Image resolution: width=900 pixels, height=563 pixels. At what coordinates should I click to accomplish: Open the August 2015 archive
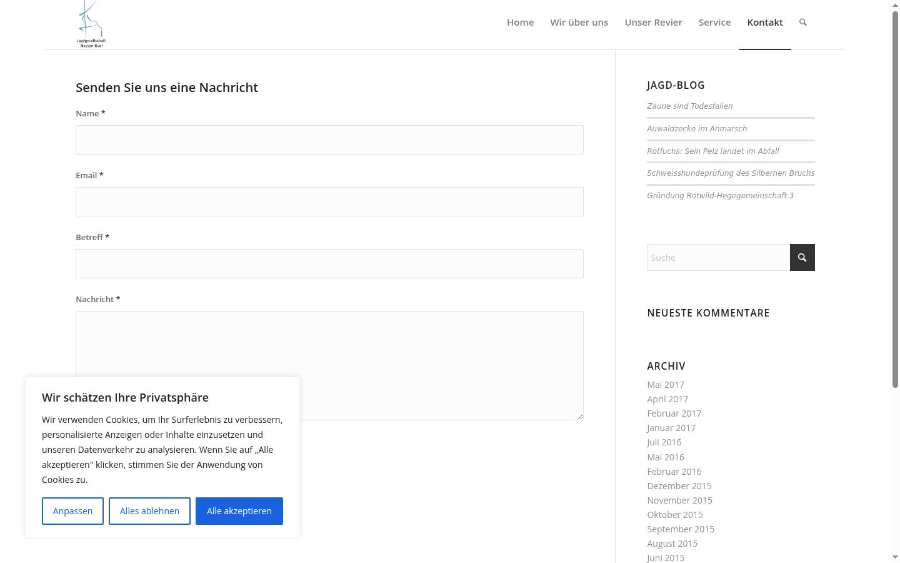(x=672, y=544)
